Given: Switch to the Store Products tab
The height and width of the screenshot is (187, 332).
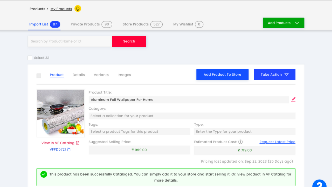Looking at the screenshot, I should point(135,24).
